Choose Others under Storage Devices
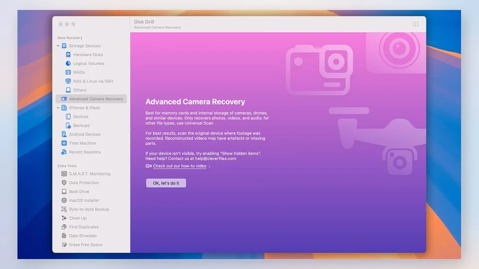The height and width of the screenshot is (269, 479). 79,90
